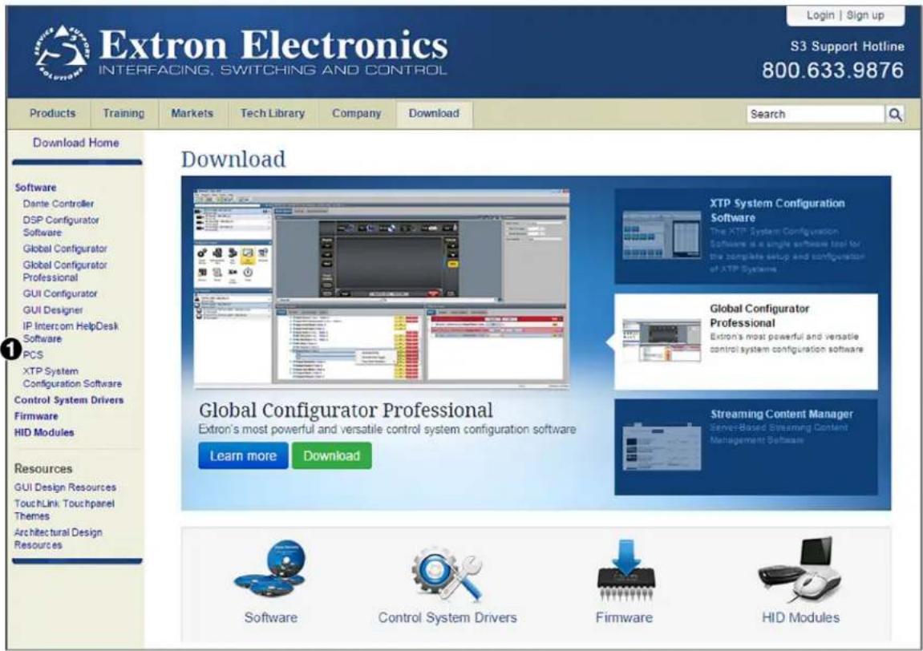Open Global Configurator sidebar link
Viewport: 923px width, 651px height.
(x=65, y=249)
